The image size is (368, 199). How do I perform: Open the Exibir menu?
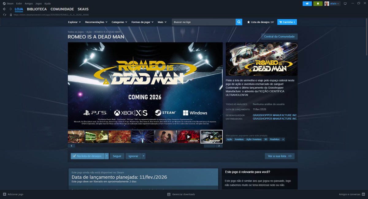coord(19,3)
